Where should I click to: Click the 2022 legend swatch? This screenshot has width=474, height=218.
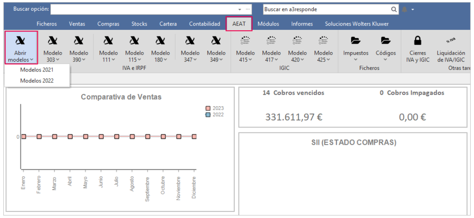click(208, 115)
